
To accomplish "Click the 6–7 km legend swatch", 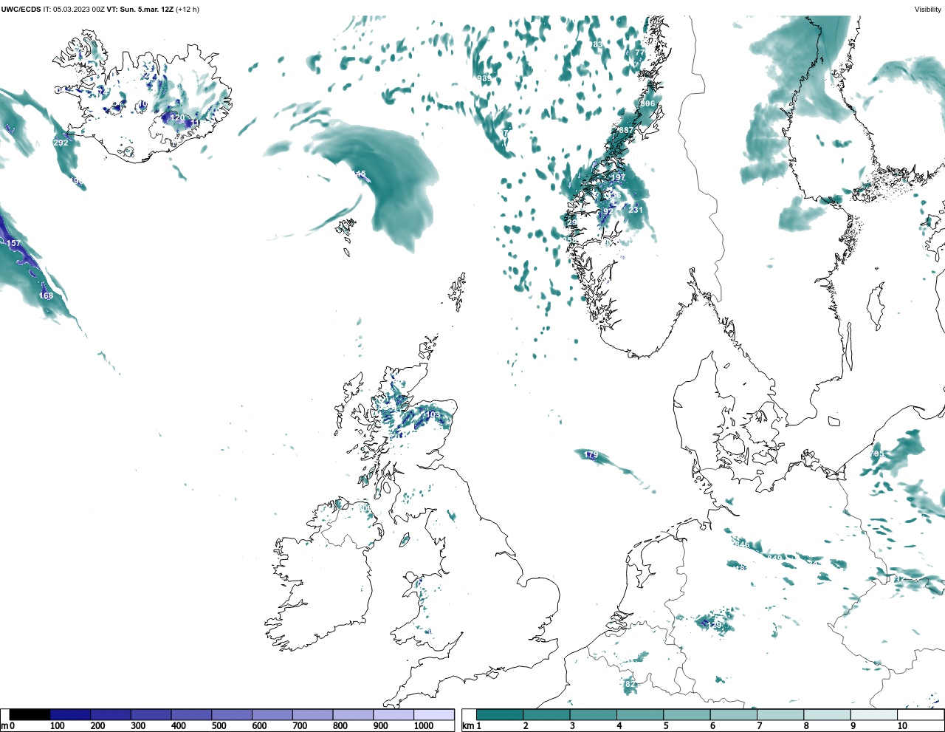I will (734, 715).
